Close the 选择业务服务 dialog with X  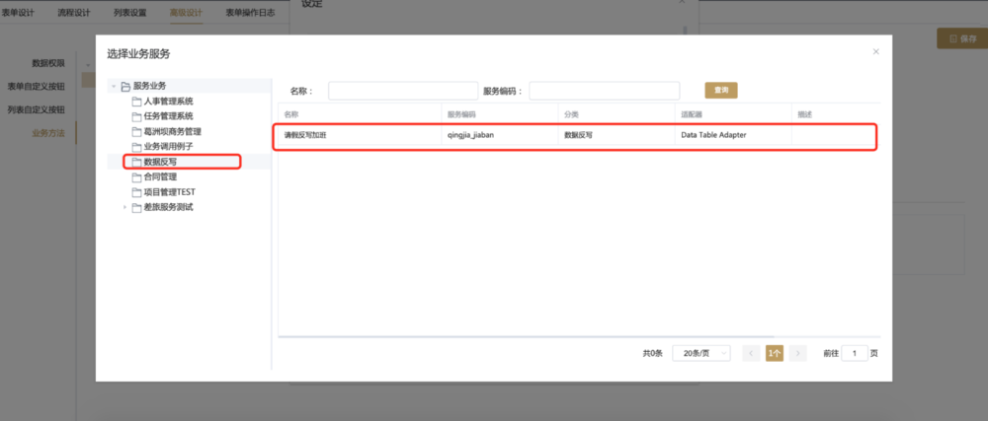pyautogui.click(x=875, y=52)
